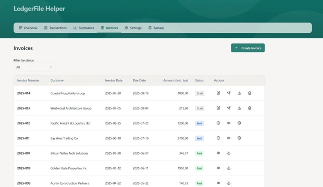The height and width of the screenshot is (187, 323).
Task: Click customer Austin Construction Partners
Action: coord(70,183)
